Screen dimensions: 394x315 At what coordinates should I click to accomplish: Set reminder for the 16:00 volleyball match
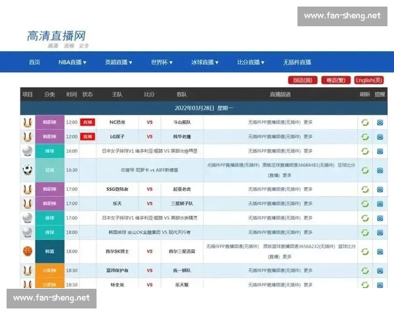pos(380,151)
